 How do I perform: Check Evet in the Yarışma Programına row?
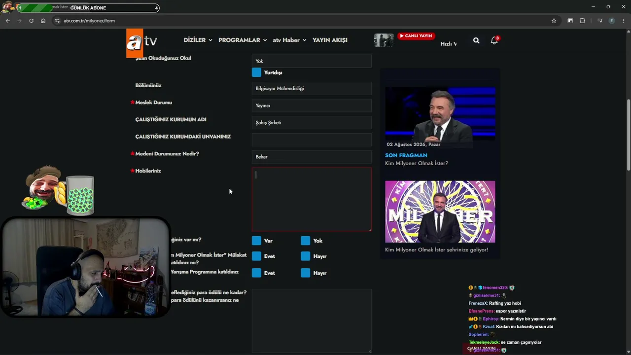pyautogui.click(x=256, y=273)
